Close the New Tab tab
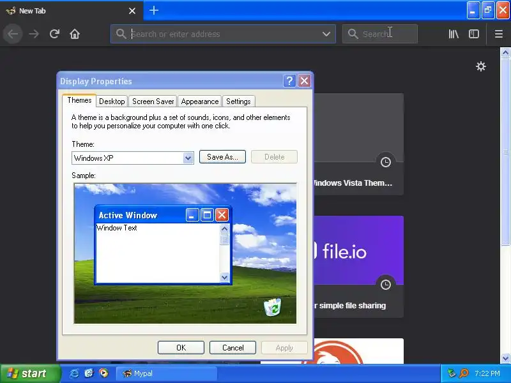511x383 pixels. point(132,11)
